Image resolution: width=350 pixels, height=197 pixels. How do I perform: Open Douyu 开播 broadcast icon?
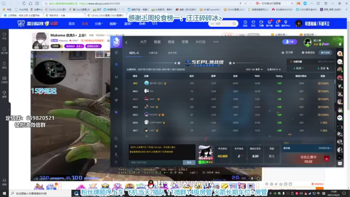[x=261, y=24]
